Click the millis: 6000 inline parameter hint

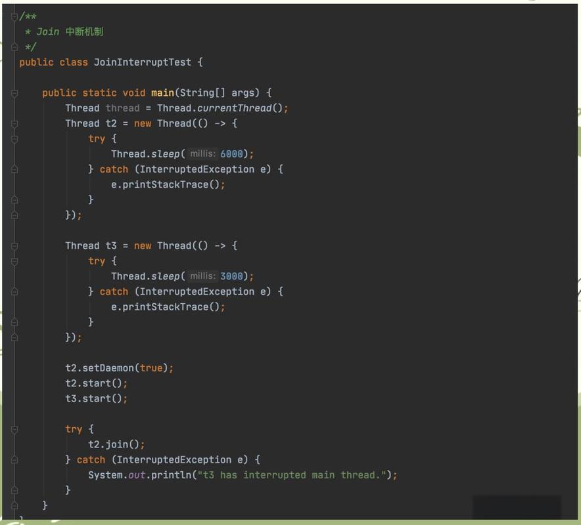(201, 154)
